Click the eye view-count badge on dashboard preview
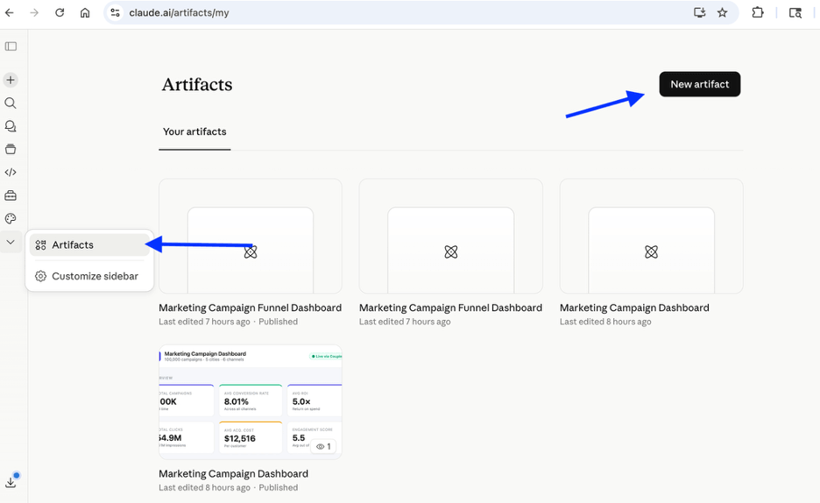The width and height of the screenshot is (820, 503). click(x=324, y=447)
